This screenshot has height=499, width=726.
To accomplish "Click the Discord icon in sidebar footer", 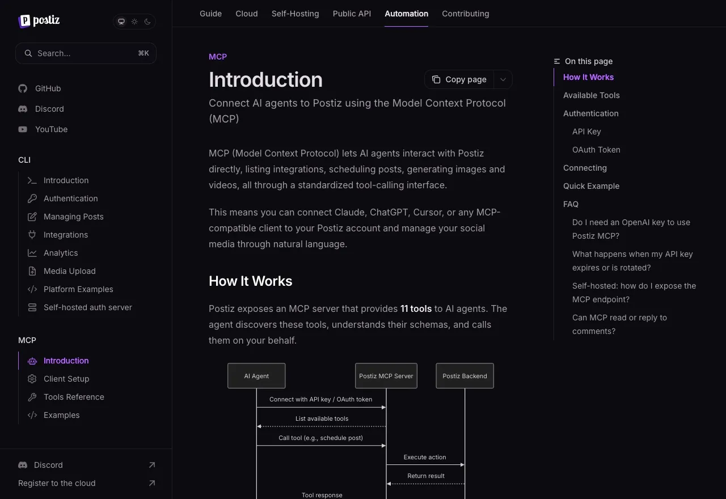I will click(x=23, y=465).
